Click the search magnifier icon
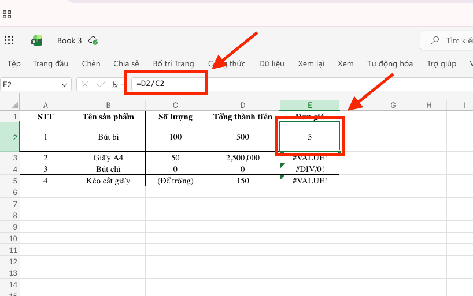Viewport: 473px width, 296px height. (x=435, y=40)
